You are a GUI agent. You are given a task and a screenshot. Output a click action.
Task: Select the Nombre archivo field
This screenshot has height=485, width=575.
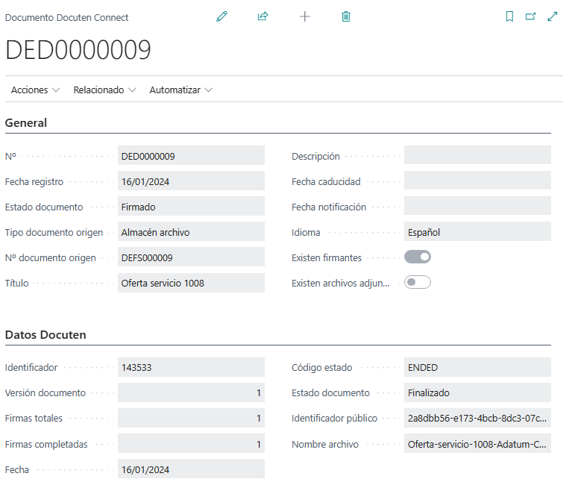[477, 444]
